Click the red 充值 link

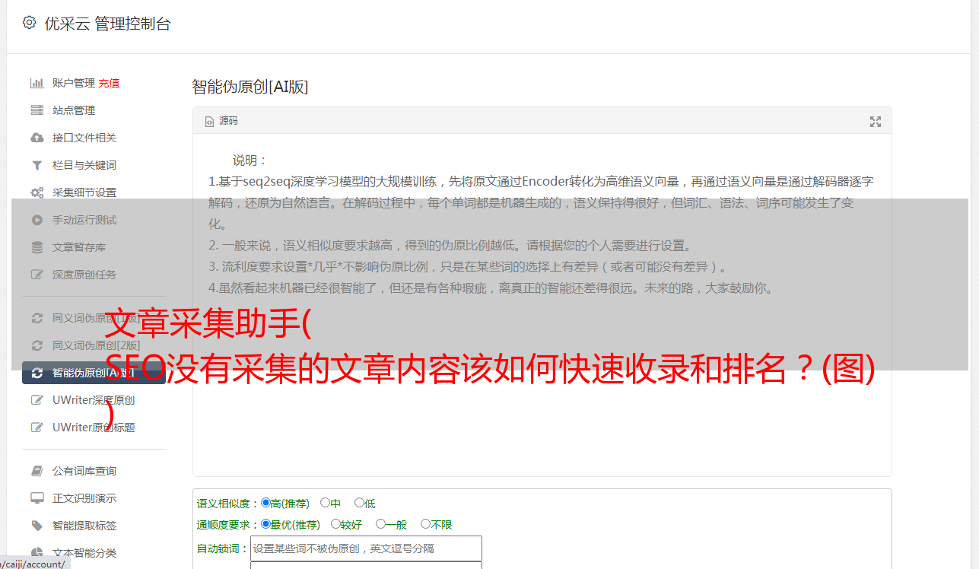coord(109,83)
